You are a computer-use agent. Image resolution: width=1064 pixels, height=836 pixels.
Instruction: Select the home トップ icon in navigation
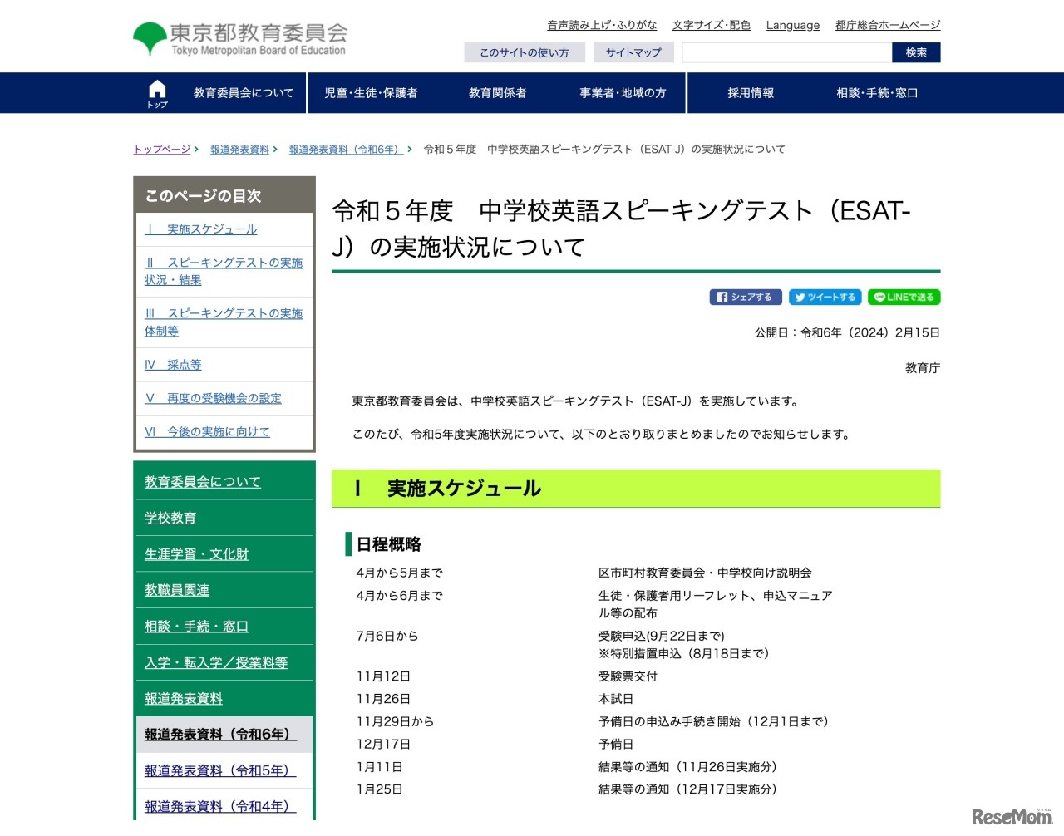click(156, 92)
